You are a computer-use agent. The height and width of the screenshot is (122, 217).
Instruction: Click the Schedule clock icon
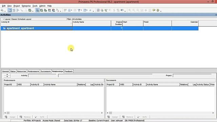(x=102, y=10)
